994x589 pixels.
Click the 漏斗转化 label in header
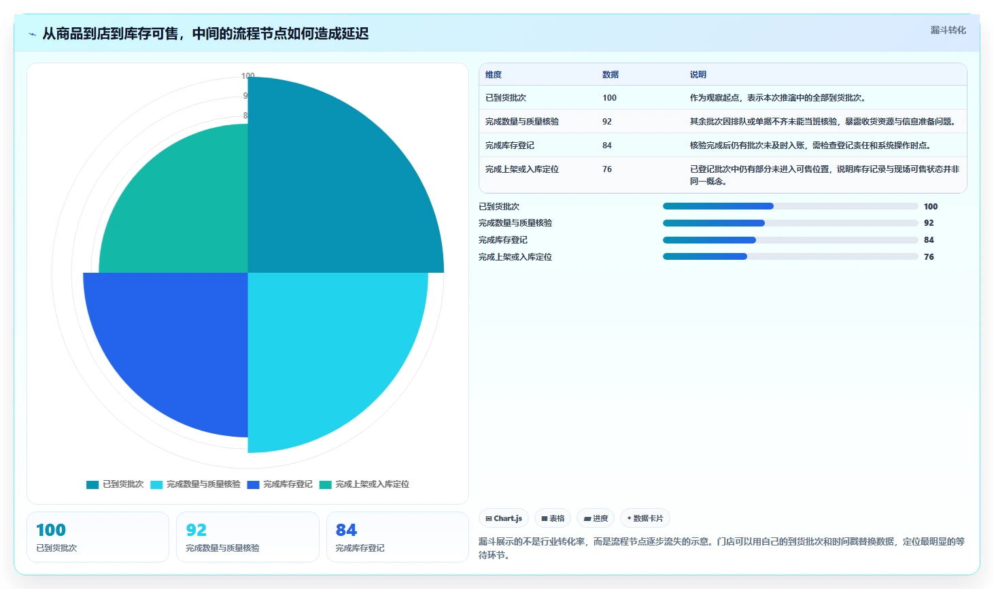tap(948, 30)
